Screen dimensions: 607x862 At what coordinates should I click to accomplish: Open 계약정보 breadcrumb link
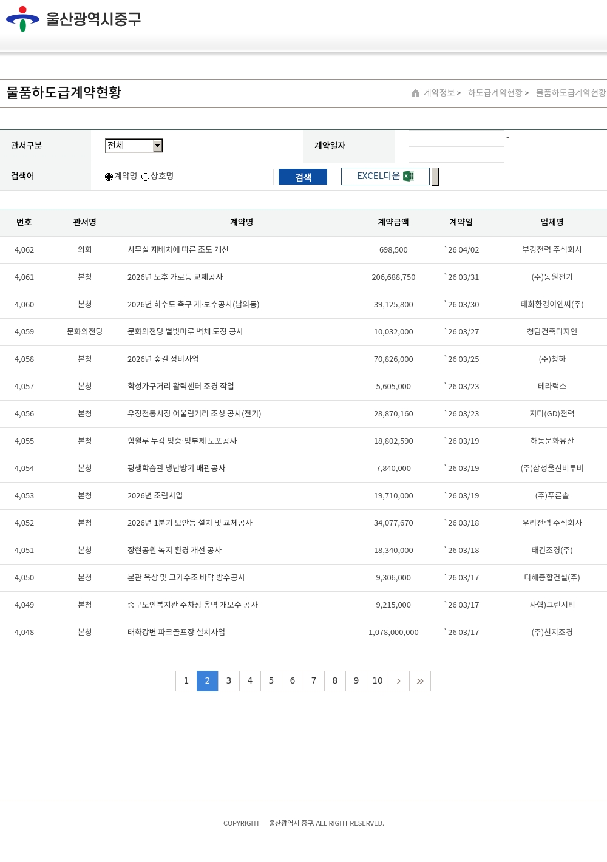click(439, 93)
